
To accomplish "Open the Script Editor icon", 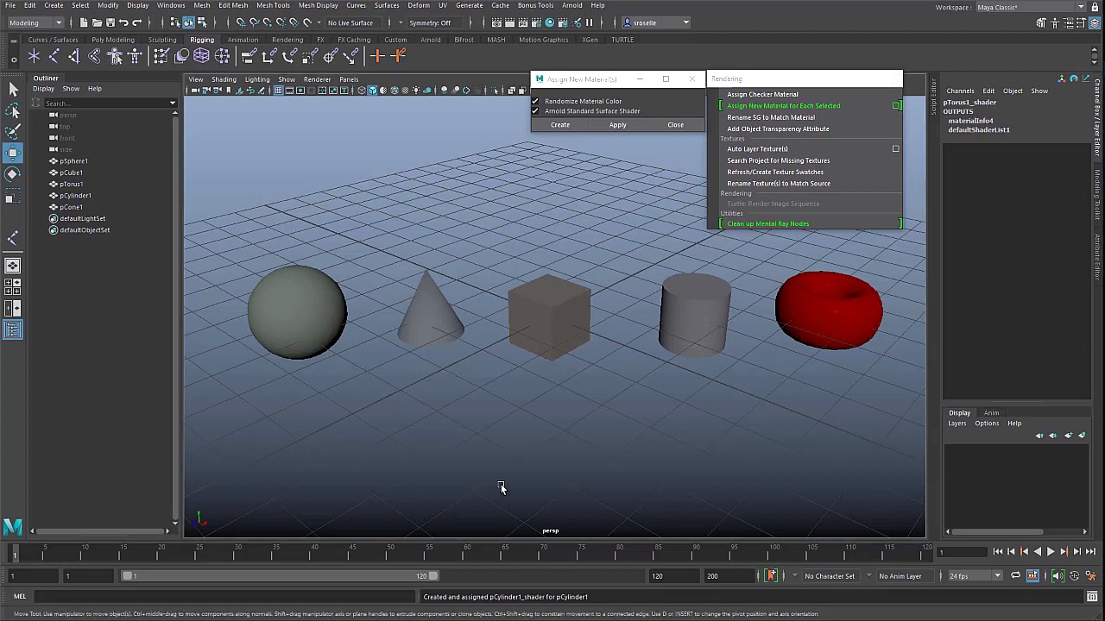I will pos(1092,597).
